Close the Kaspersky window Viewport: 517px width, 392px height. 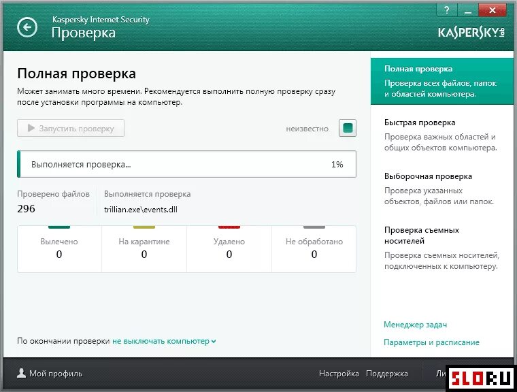(493, 11)
